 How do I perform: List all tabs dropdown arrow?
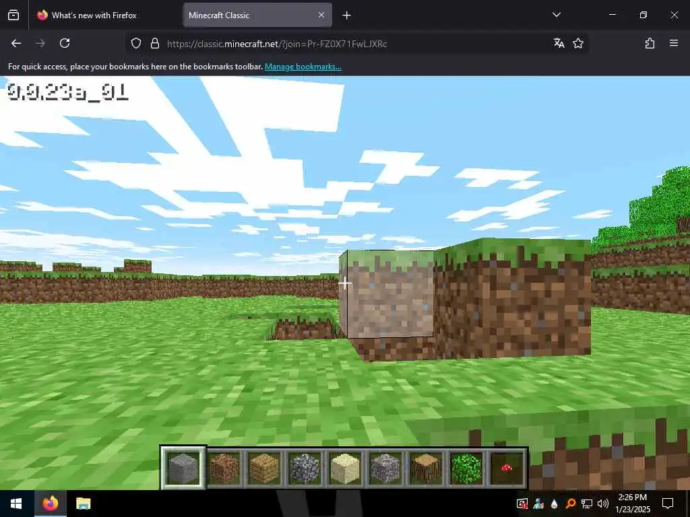tap(556, 15)
